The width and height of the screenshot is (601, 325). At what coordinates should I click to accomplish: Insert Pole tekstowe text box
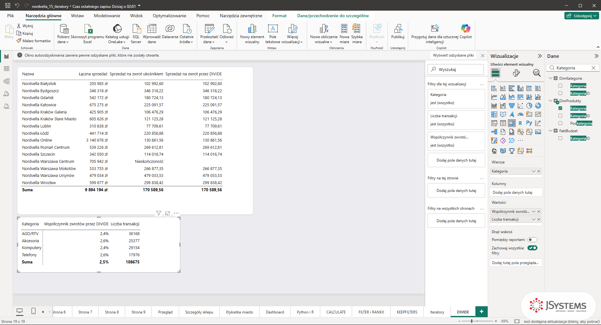point(273,34)
